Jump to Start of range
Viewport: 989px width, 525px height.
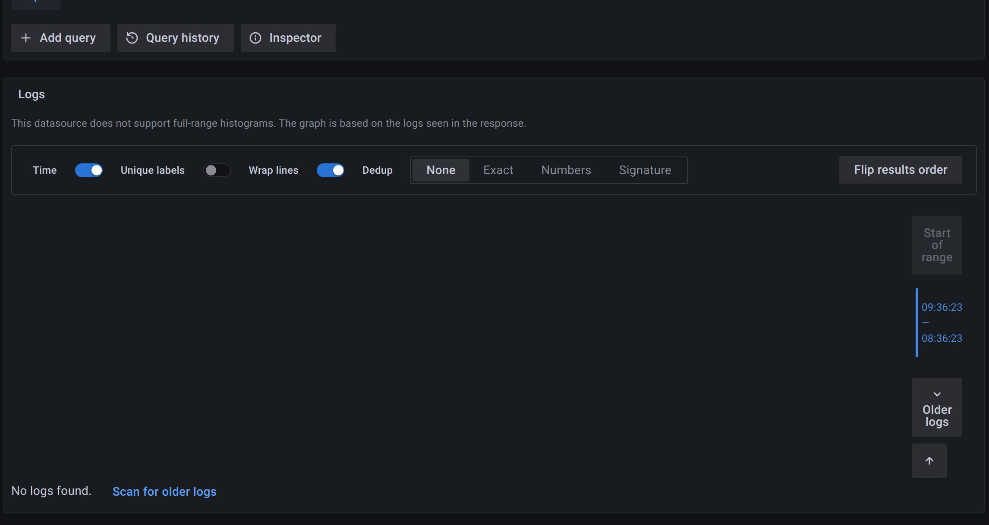click(937, 245)
